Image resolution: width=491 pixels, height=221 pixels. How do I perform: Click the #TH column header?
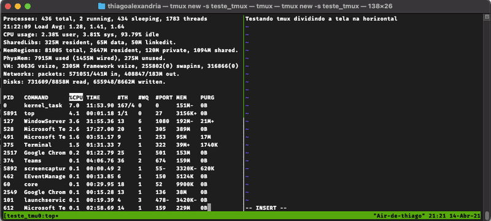123,97
